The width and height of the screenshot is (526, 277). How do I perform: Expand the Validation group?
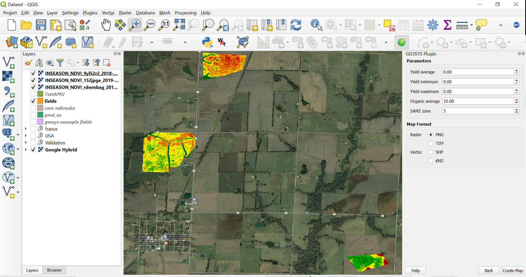click(26, 143)
